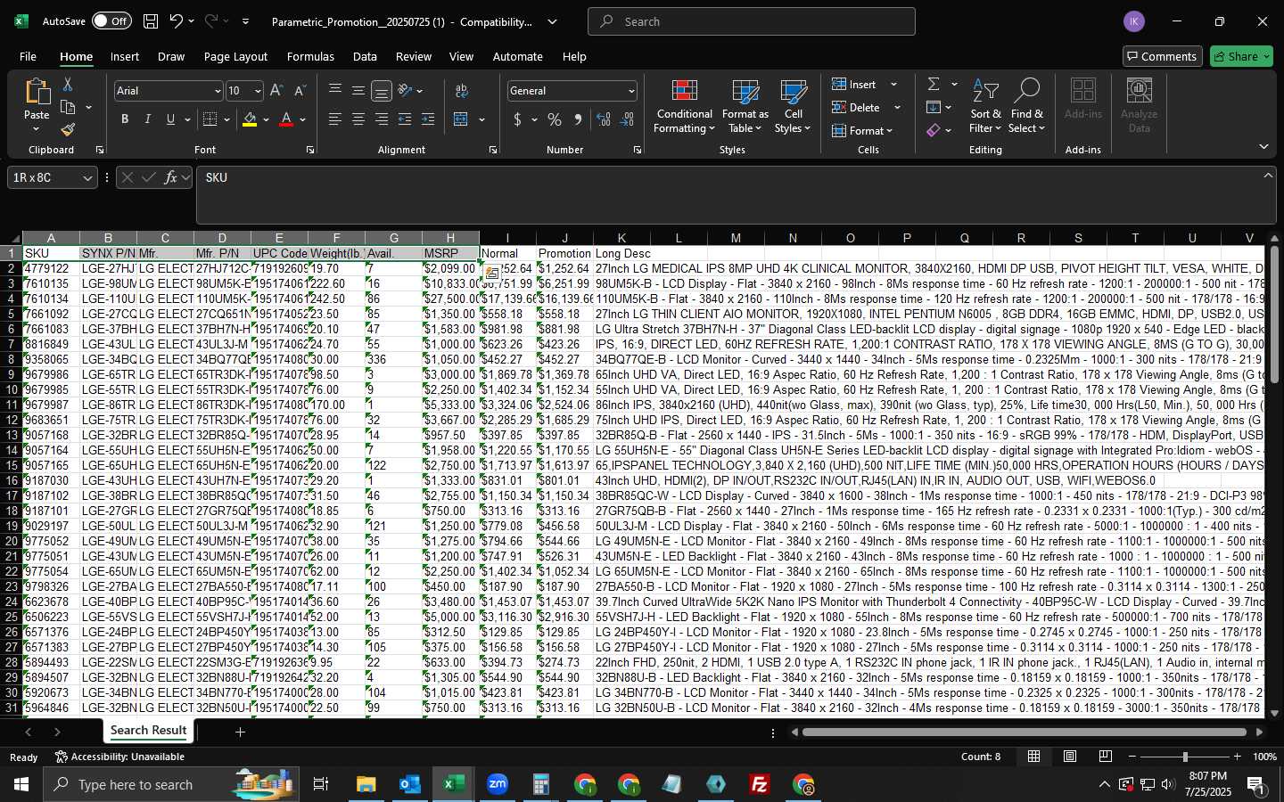Select the AutoSum sigma icon

click(934, 84)
